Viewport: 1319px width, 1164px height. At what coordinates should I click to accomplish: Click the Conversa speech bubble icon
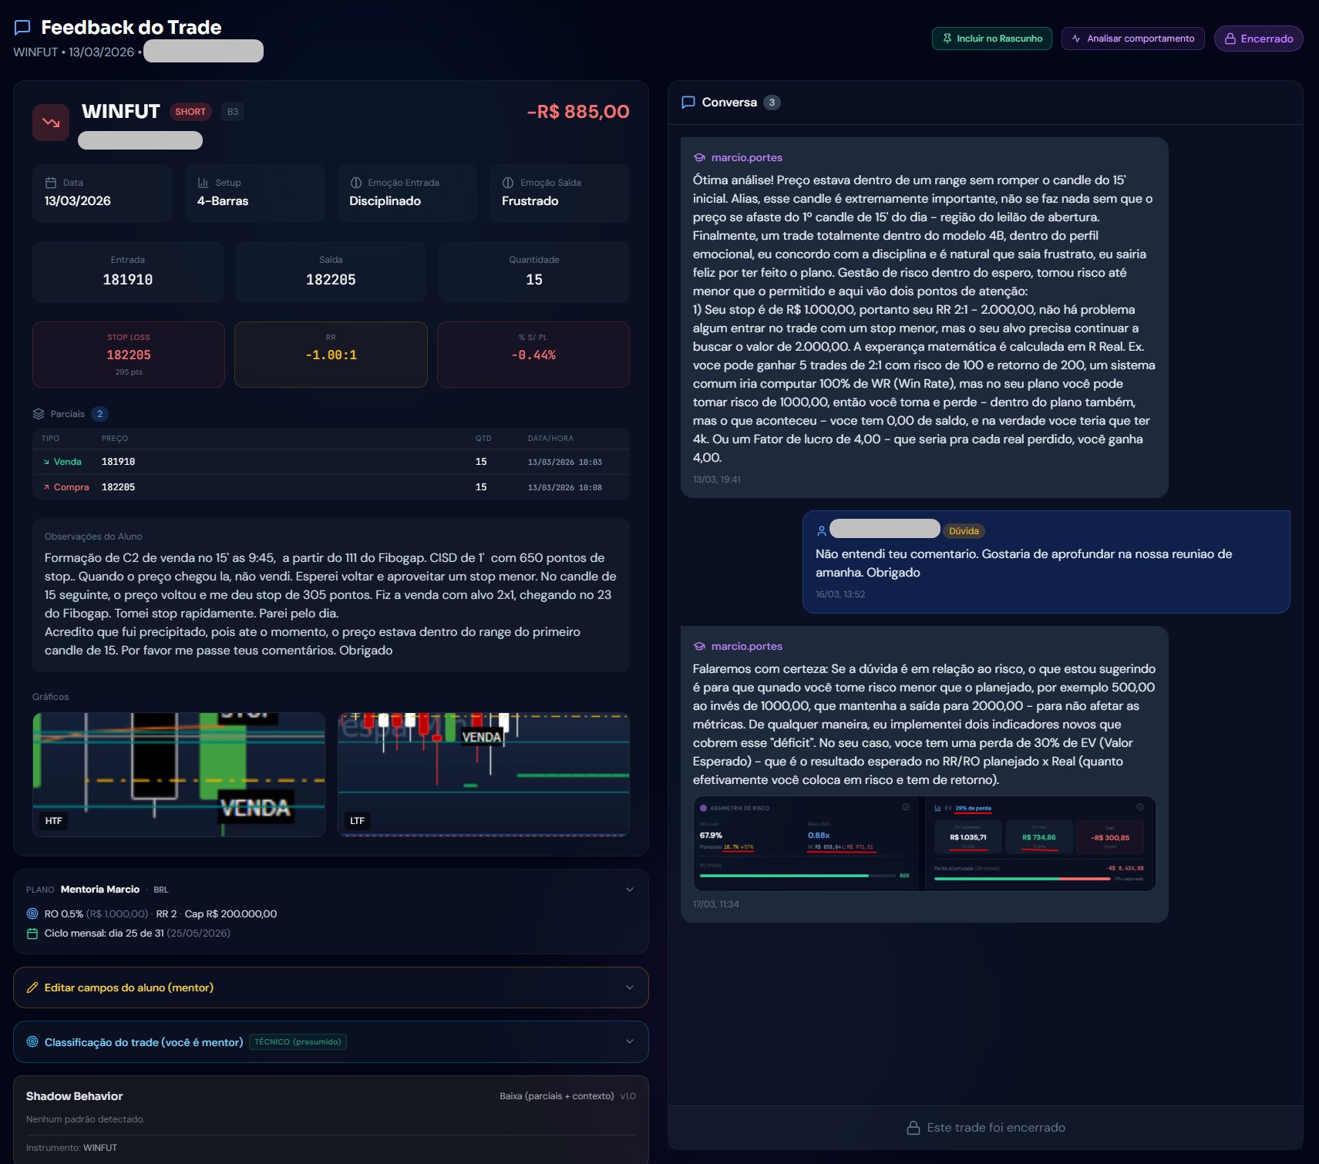click(x=688, y=103)
